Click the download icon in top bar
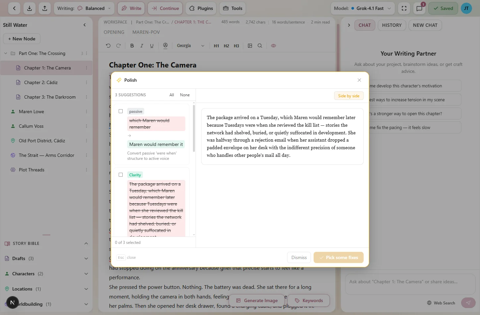The height and width of the screenshot is (315, 480). pyautogui.click(x=30, y=8)
